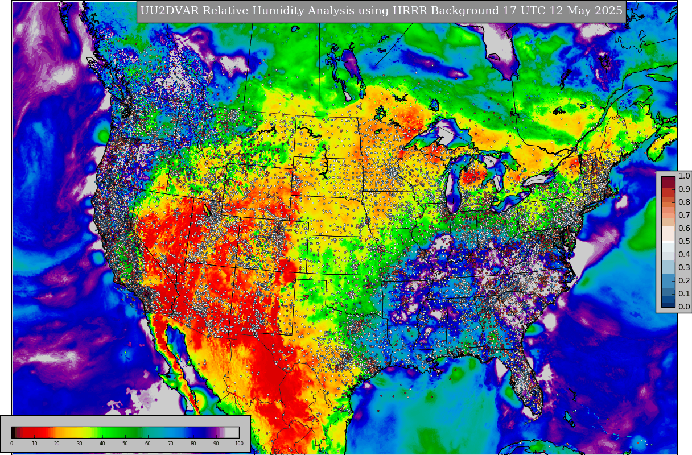Image resolution: width=692 pixels, height=455 pixels.
Task: Click the 0.5 label on right colorbar
Action: 684,242
